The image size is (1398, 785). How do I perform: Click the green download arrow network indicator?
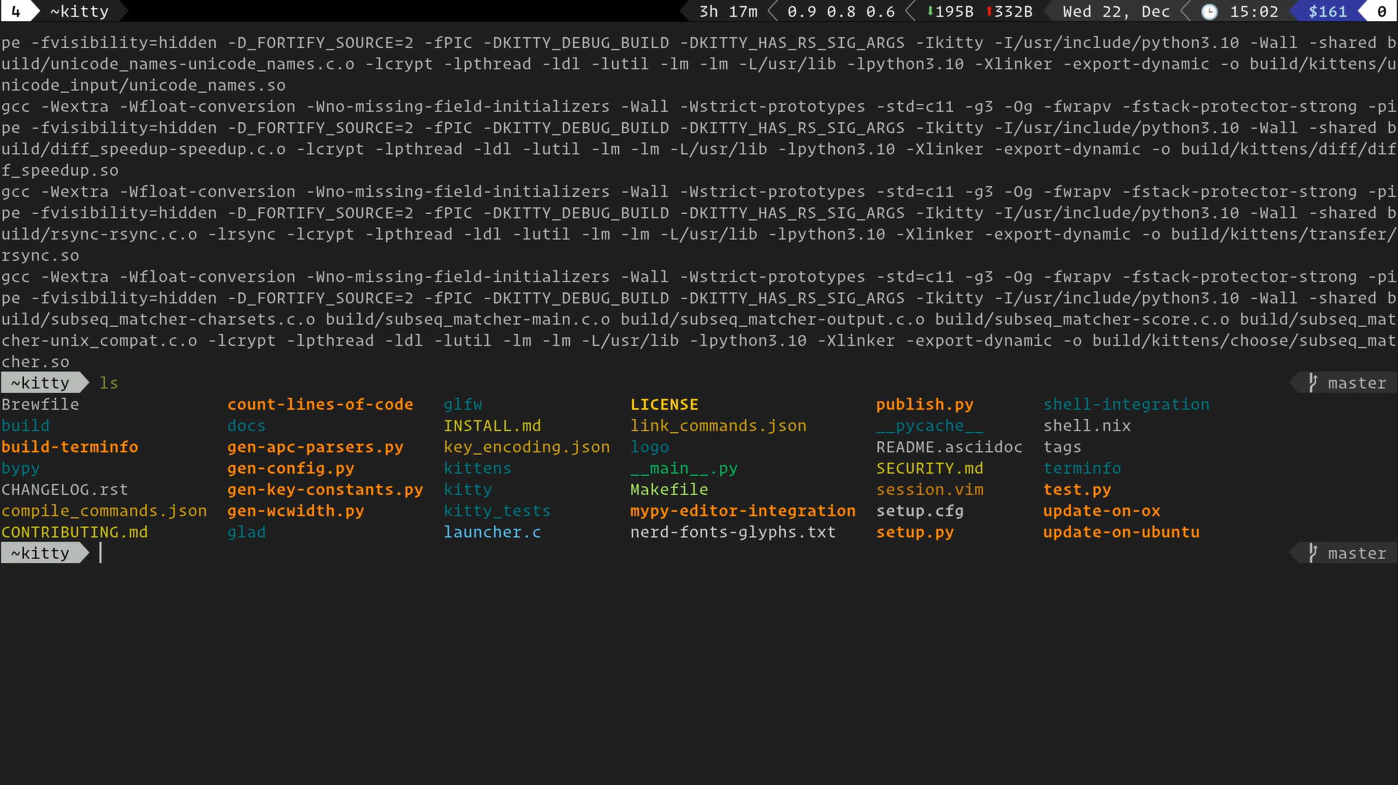[x=931, y=12]
